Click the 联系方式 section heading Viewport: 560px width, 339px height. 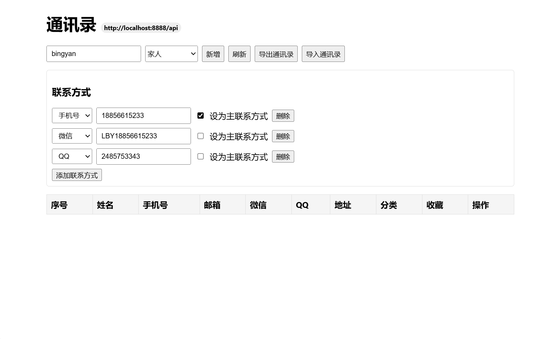pos(71,92)
